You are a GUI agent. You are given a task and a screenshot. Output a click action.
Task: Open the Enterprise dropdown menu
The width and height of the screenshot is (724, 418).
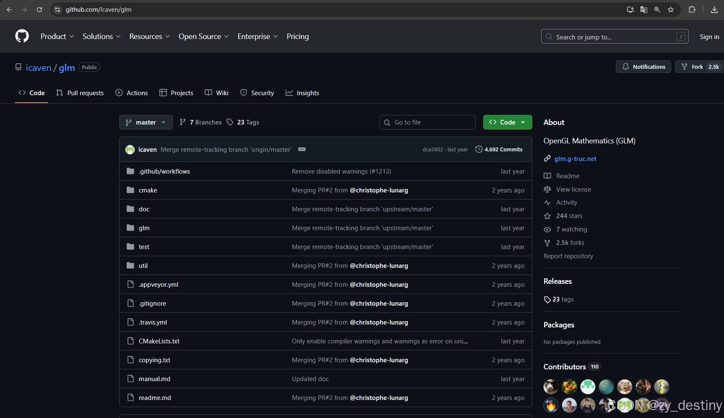(x=258, y=36)
